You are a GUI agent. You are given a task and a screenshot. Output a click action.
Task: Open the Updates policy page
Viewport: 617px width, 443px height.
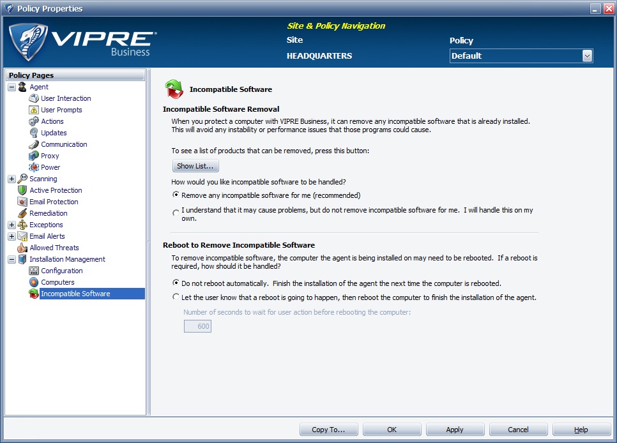tap(54, 133)
